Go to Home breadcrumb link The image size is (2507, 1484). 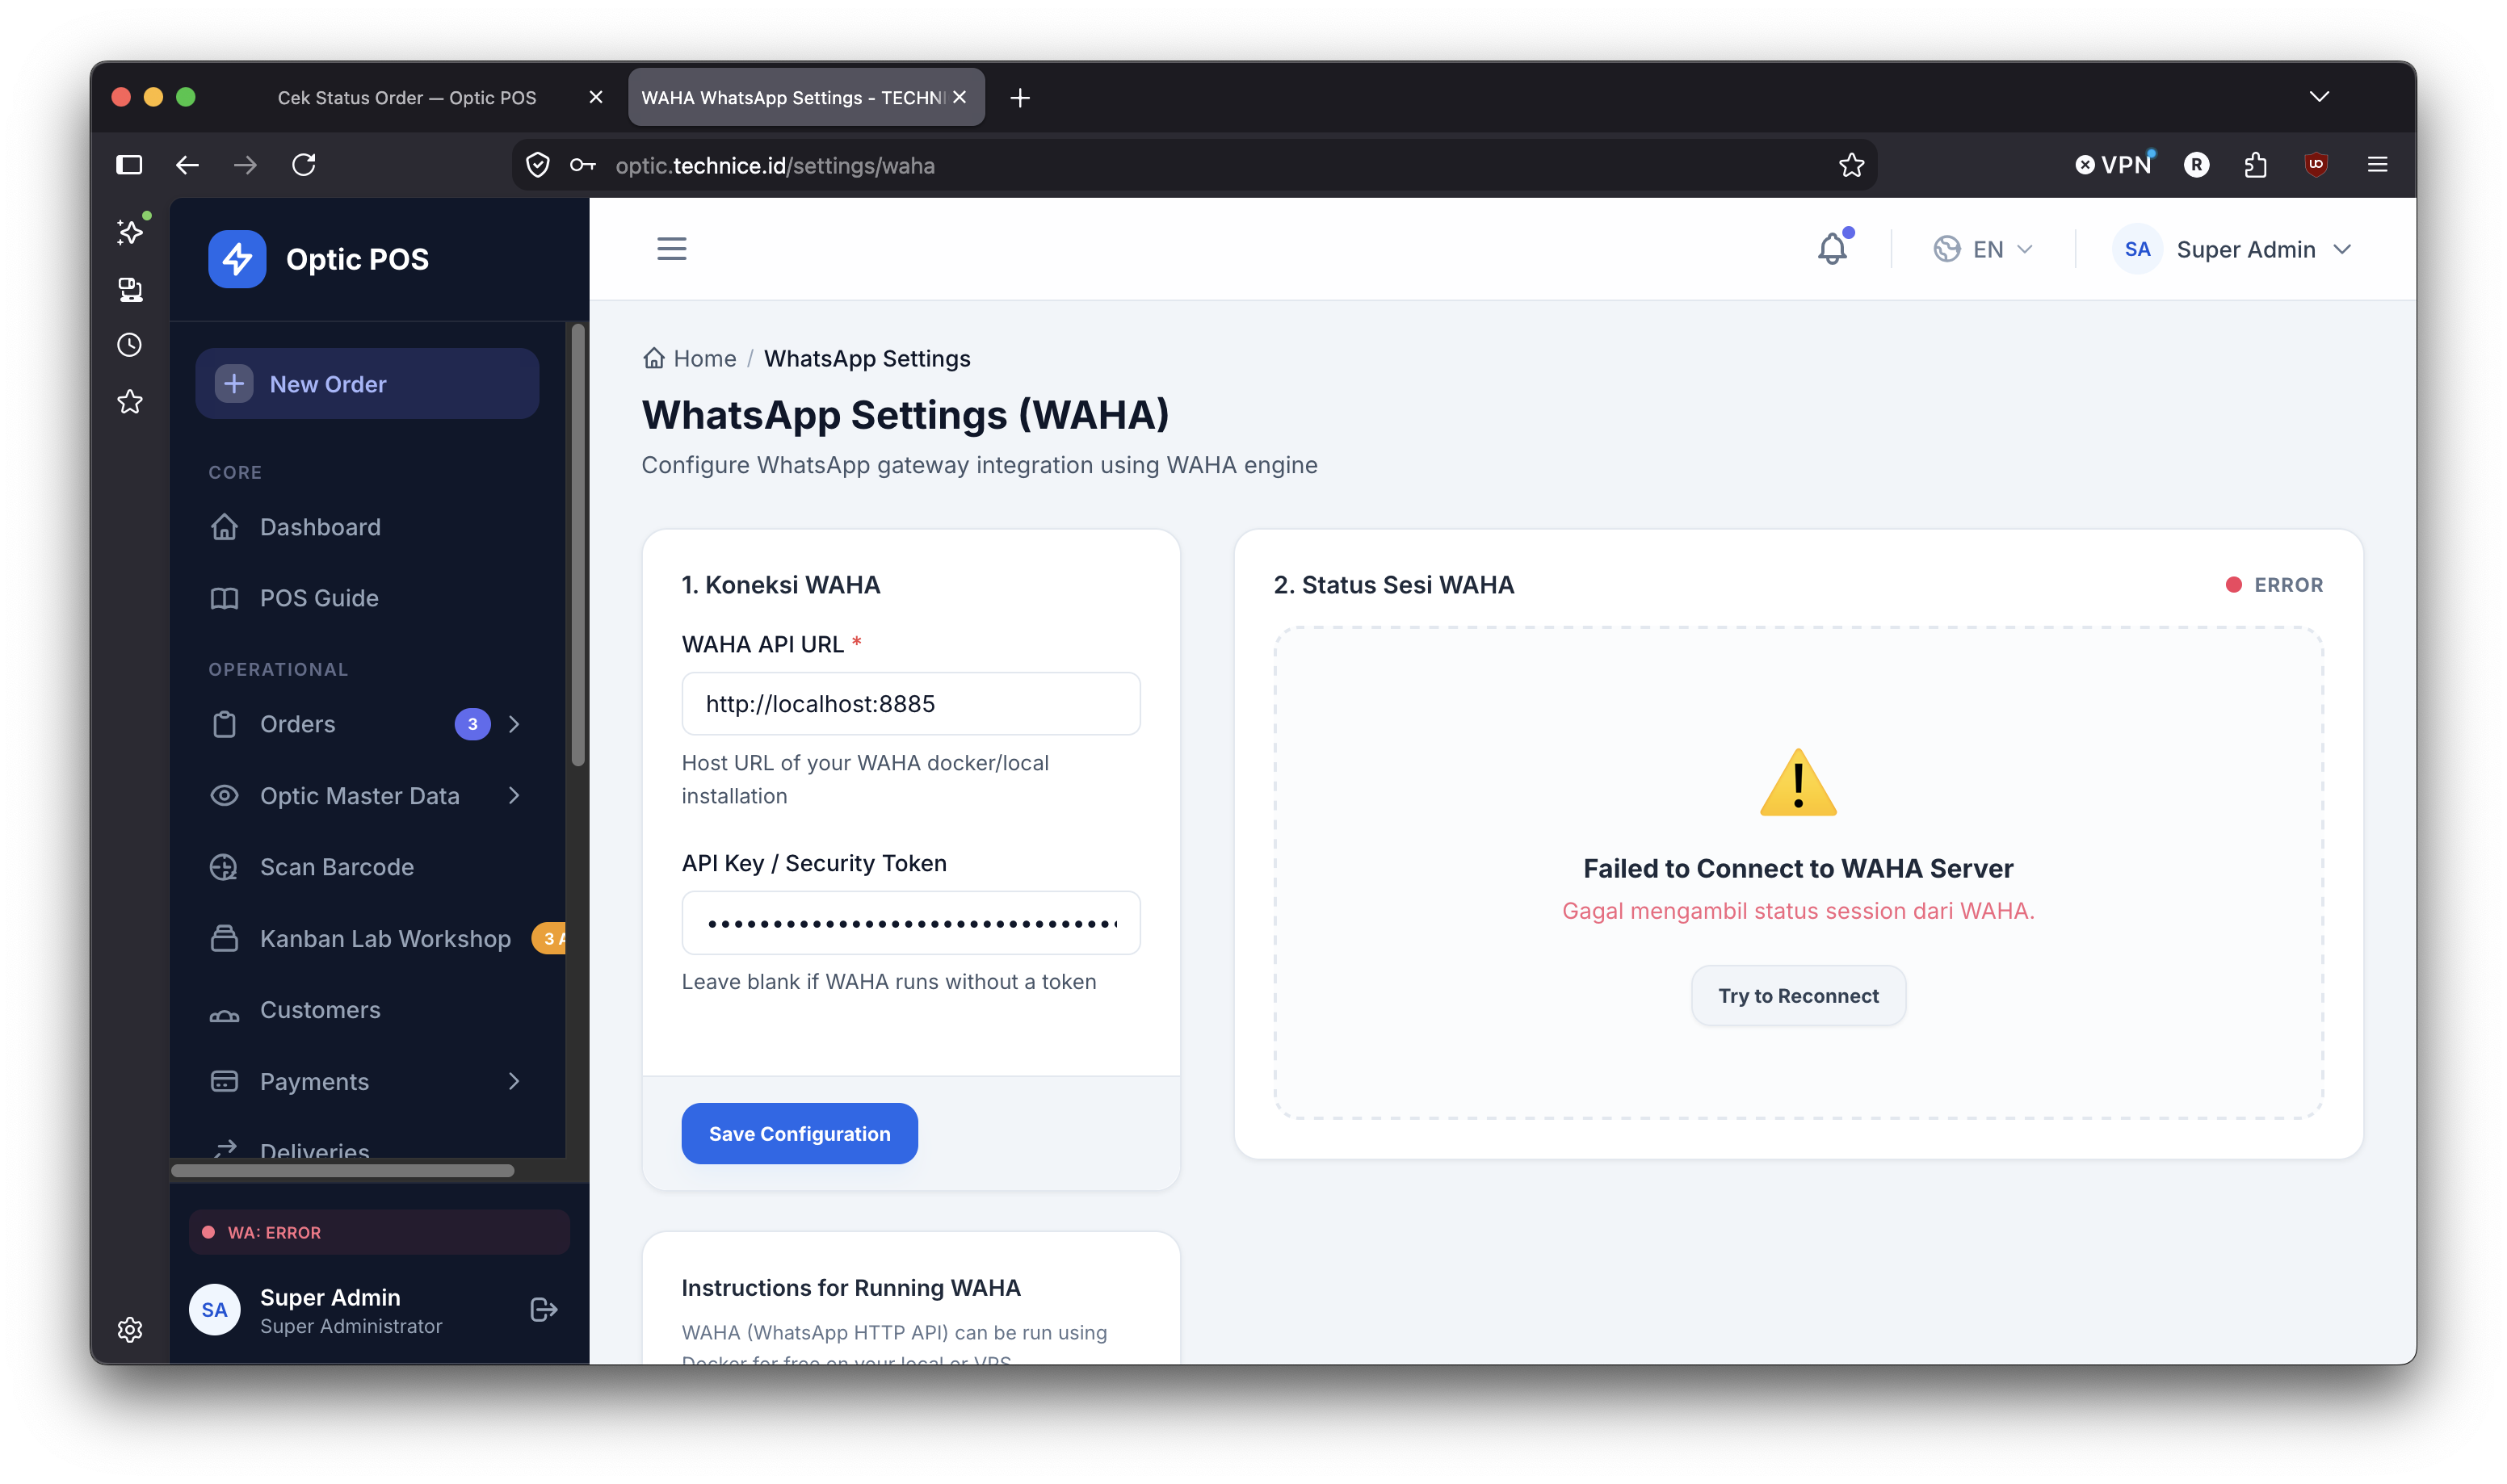(689, 358)
